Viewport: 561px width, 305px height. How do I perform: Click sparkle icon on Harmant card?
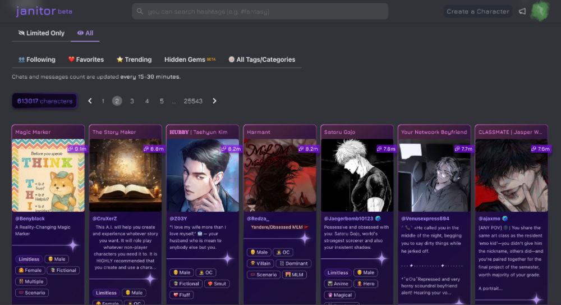tap(305, 238)
